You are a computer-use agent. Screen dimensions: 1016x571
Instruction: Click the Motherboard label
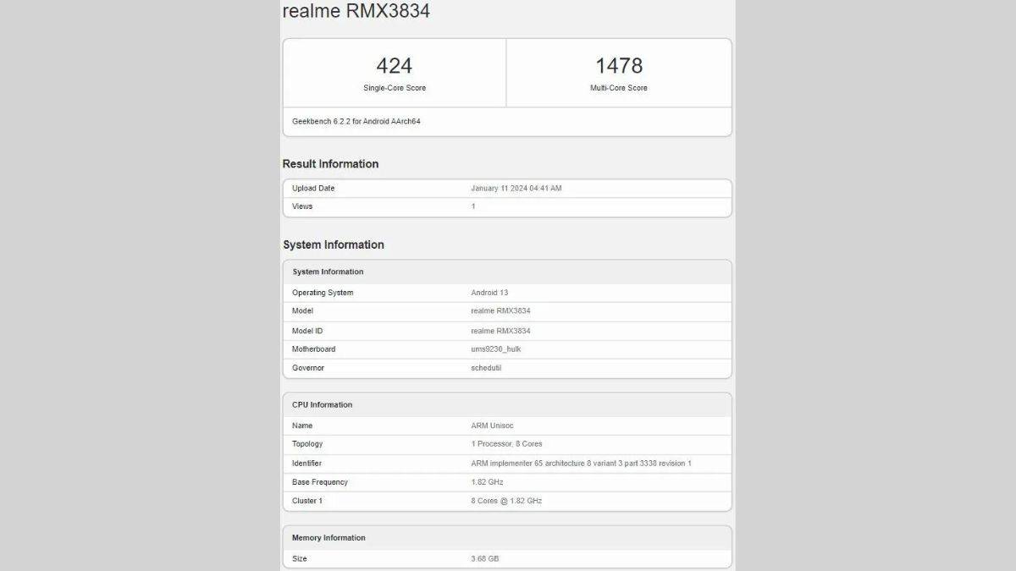coord(313,349)
